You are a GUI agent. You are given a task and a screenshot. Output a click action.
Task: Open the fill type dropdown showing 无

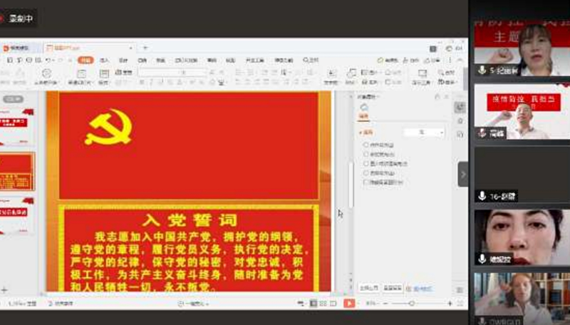[x=424, y=132]
